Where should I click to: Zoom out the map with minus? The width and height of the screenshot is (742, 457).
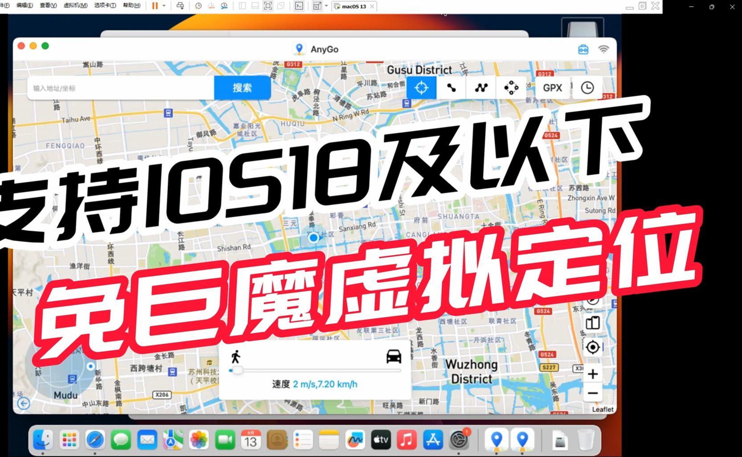click(593, 393)
